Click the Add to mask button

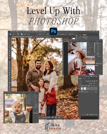tap(46, 117)
